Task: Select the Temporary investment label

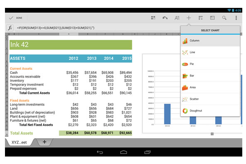Action: [x=27, y=85]
